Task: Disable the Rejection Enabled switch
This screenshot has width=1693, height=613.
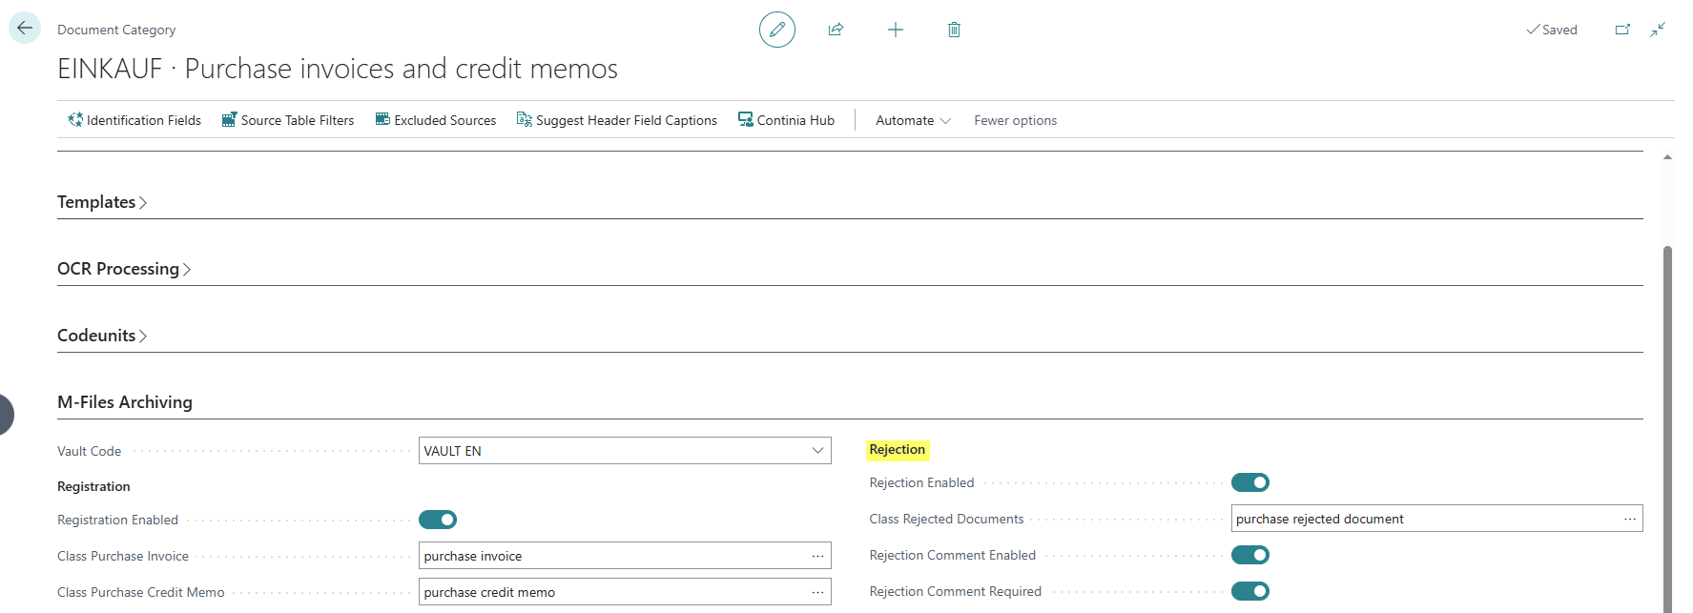Action: pyautogui.click(x=1250, y=482)
